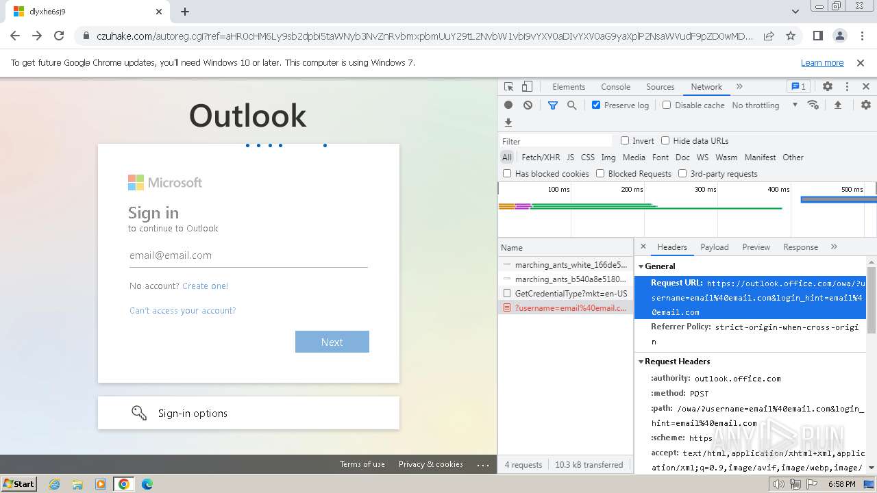Export HAR file download icon

pos(508,123)
